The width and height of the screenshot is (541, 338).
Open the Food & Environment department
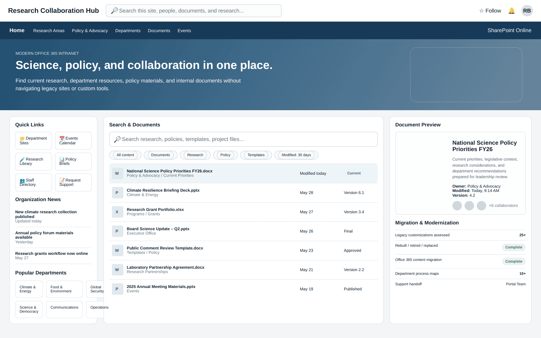point(64,289)
